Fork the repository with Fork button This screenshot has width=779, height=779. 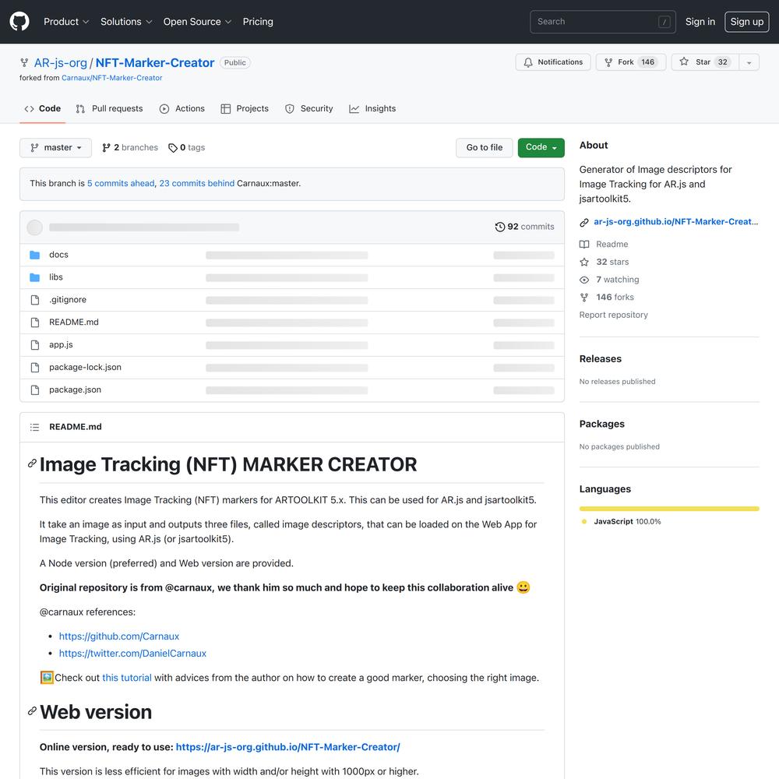point(631,62)
